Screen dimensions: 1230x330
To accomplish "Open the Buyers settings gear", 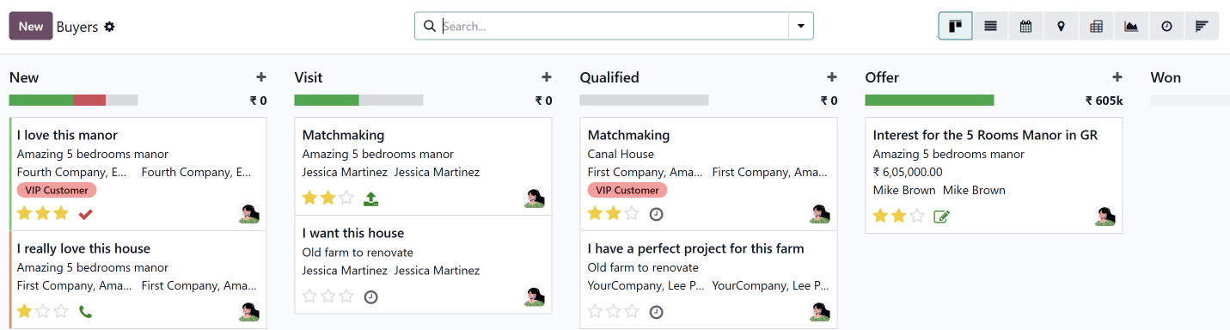I will 109,27.
